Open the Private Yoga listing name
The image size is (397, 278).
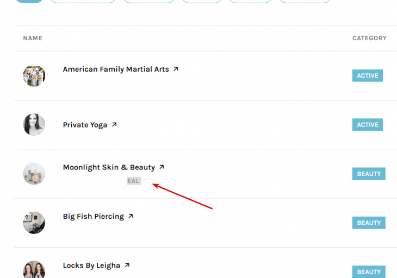click(85, 125)
